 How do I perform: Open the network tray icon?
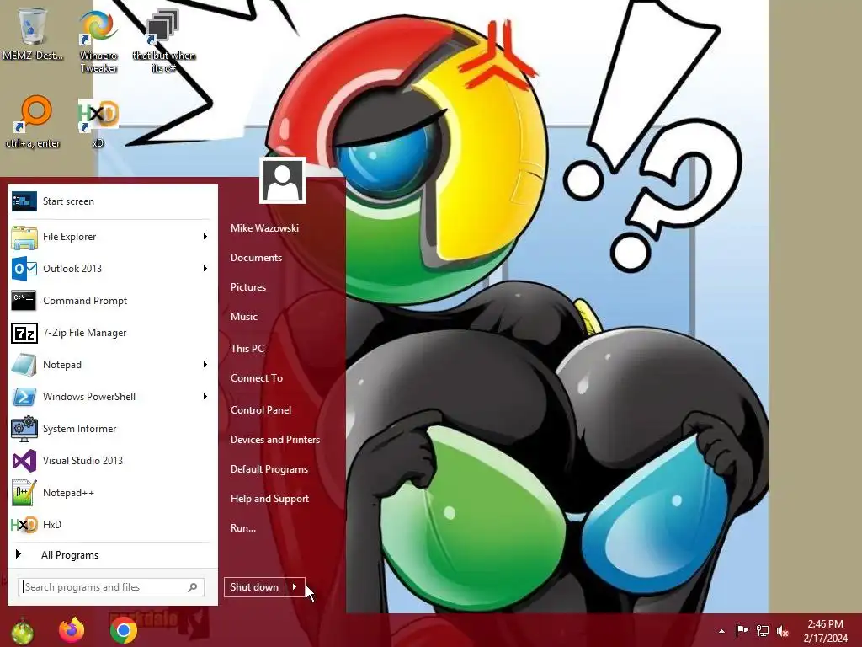click(763, 630)
